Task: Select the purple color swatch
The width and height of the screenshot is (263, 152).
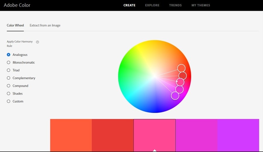Action: point(238,135)
